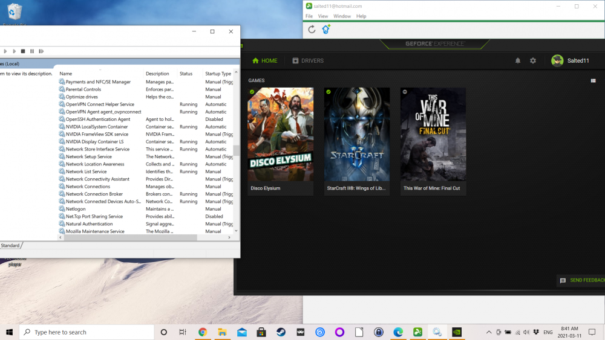The image size is (605, 340).
Task: Click the Restart Service toolbar icon
Action: tap(41, 51)
